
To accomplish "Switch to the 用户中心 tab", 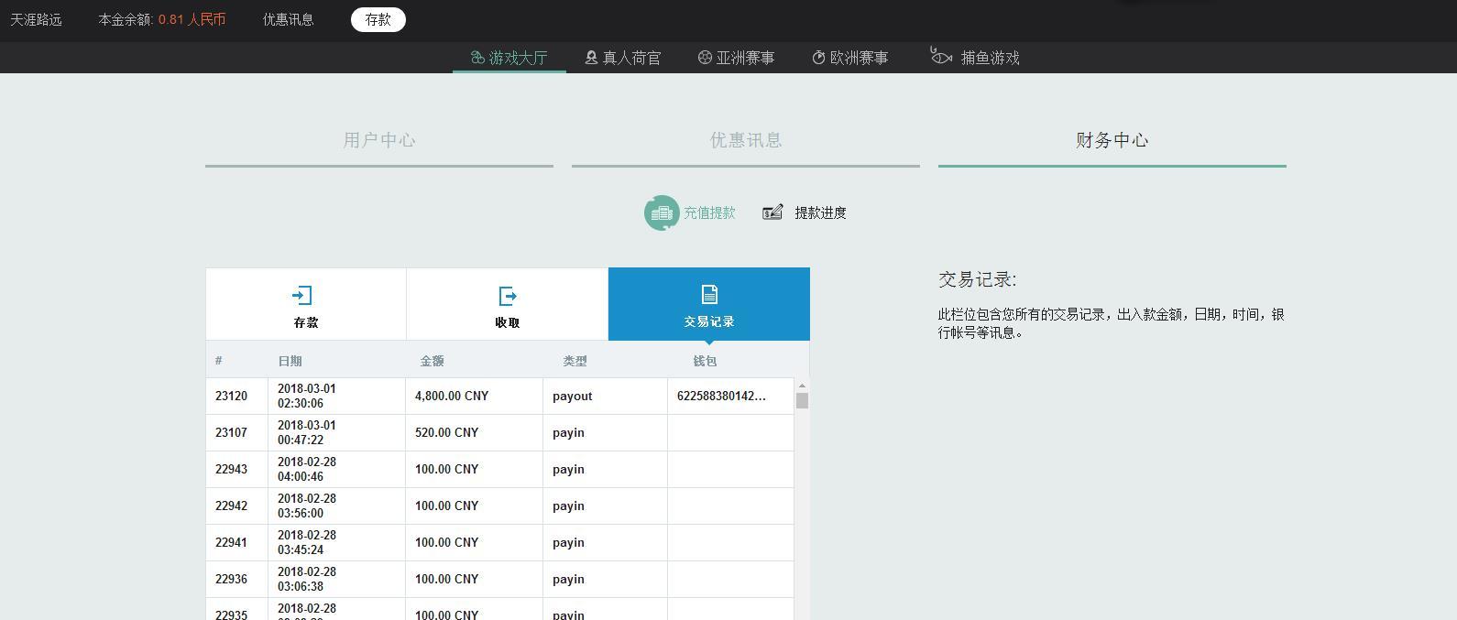I will 379,140.
